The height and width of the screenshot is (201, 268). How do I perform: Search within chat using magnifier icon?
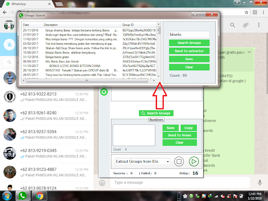[x=232, y=25]
